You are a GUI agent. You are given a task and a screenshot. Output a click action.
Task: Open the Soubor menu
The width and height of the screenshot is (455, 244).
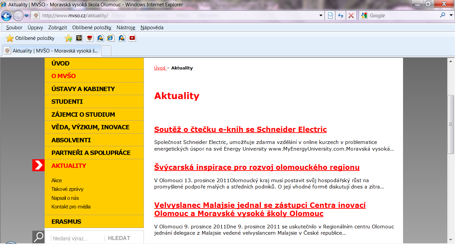tap(14, 28)
